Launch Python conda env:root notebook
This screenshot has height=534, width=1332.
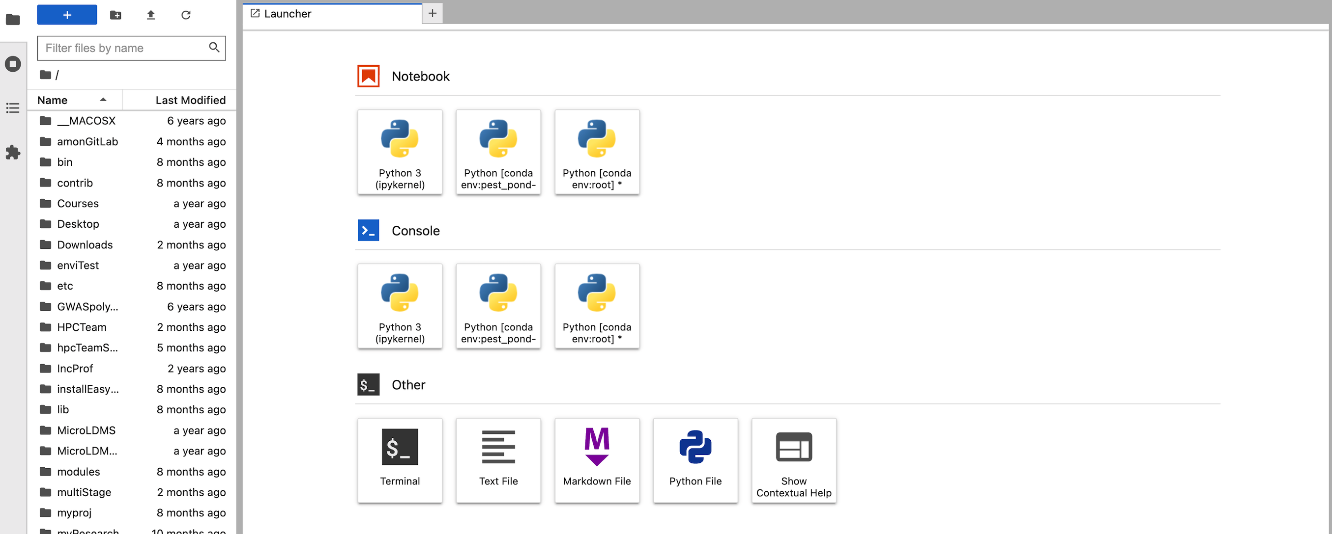point(597,152)
